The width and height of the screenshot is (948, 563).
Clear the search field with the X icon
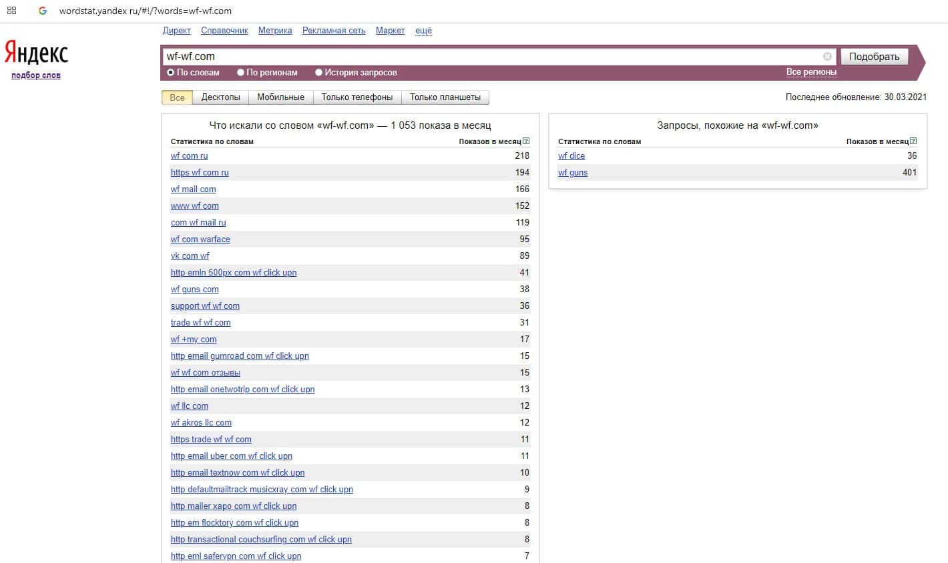(827, 57)
